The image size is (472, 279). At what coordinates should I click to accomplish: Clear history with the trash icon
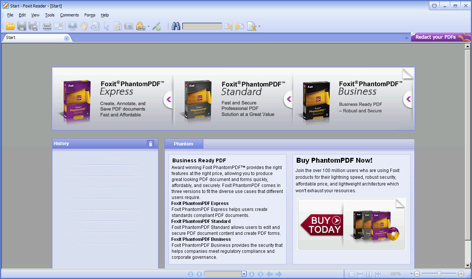(151, 144)
